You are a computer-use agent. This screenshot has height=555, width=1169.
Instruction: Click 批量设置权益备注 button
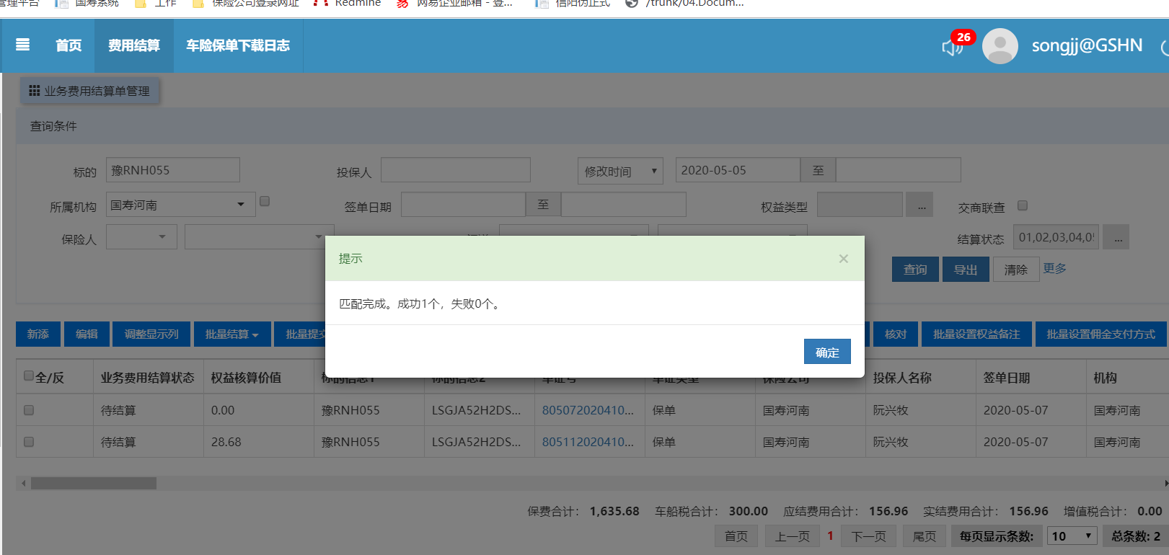click(976, 334)
